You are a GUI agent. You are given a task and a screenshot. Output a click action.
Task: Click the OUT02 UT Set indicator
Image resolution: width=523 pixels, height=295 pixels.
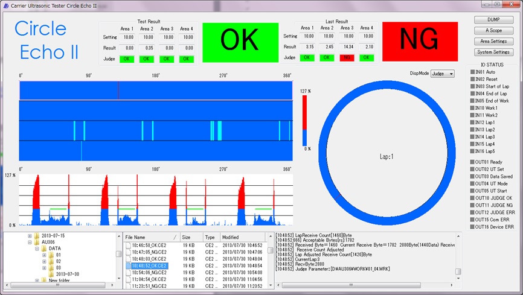point(472,170)
